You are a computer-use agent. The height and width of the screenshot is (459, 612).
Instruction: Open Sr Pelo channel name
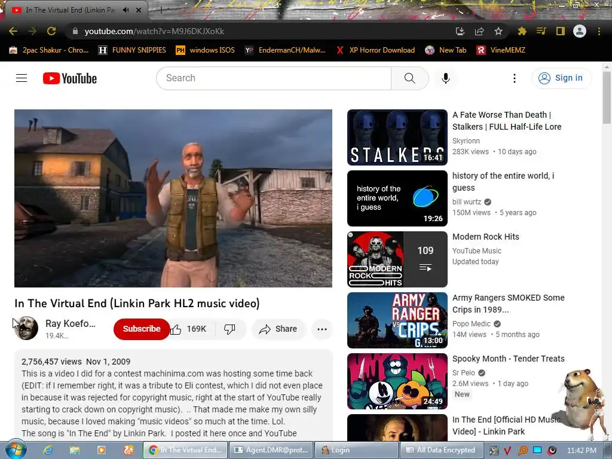(464, 373)
